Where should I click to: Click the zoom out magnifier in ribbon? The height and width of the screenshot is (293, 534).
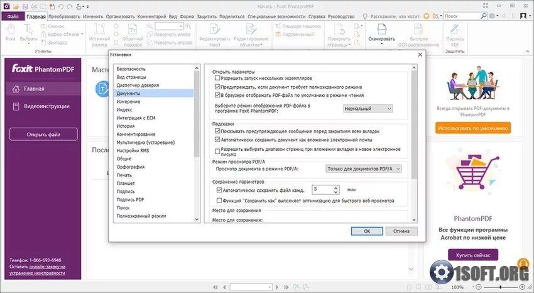[x=150, y=26]
